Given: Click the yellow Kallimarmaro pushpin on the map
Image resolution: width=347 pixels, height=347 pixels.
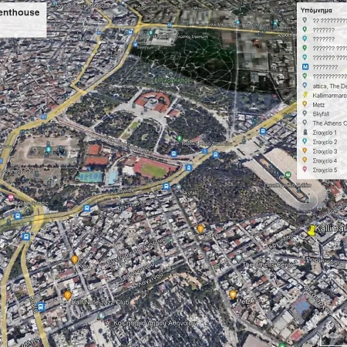Looking at the screenshot, I should (x=312, y=231).
